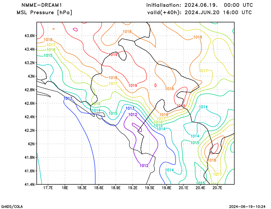Screen dimensions: 271x209
Task: Click the 41.4N latitude axis label
Action: [x=29, y=184]
